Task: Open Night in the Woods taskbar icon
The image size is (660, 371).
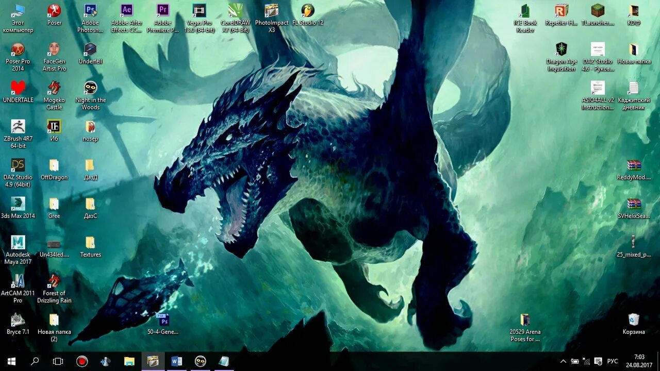Action: coord(201,361)
